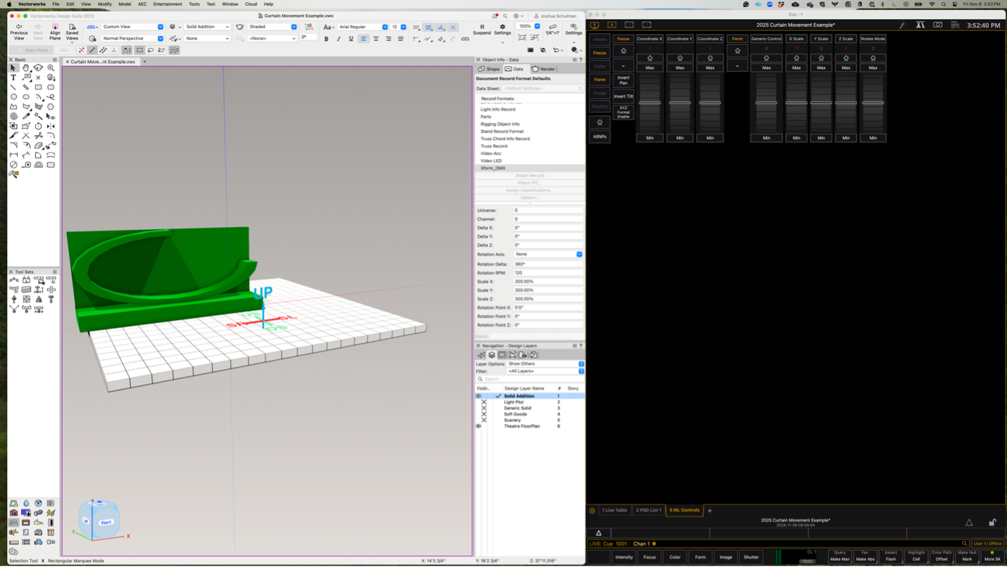This screenshot has height=569, width=1007.
Task: Click the Suspend snapping icon
Action: click(x=482, y=27)
